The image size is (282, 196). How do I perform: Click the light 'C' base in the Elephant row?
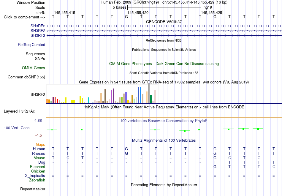274,167
